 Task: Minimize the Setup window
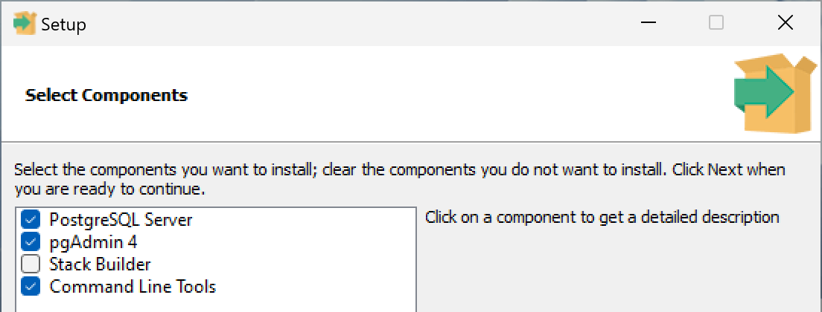click(648, 24)
